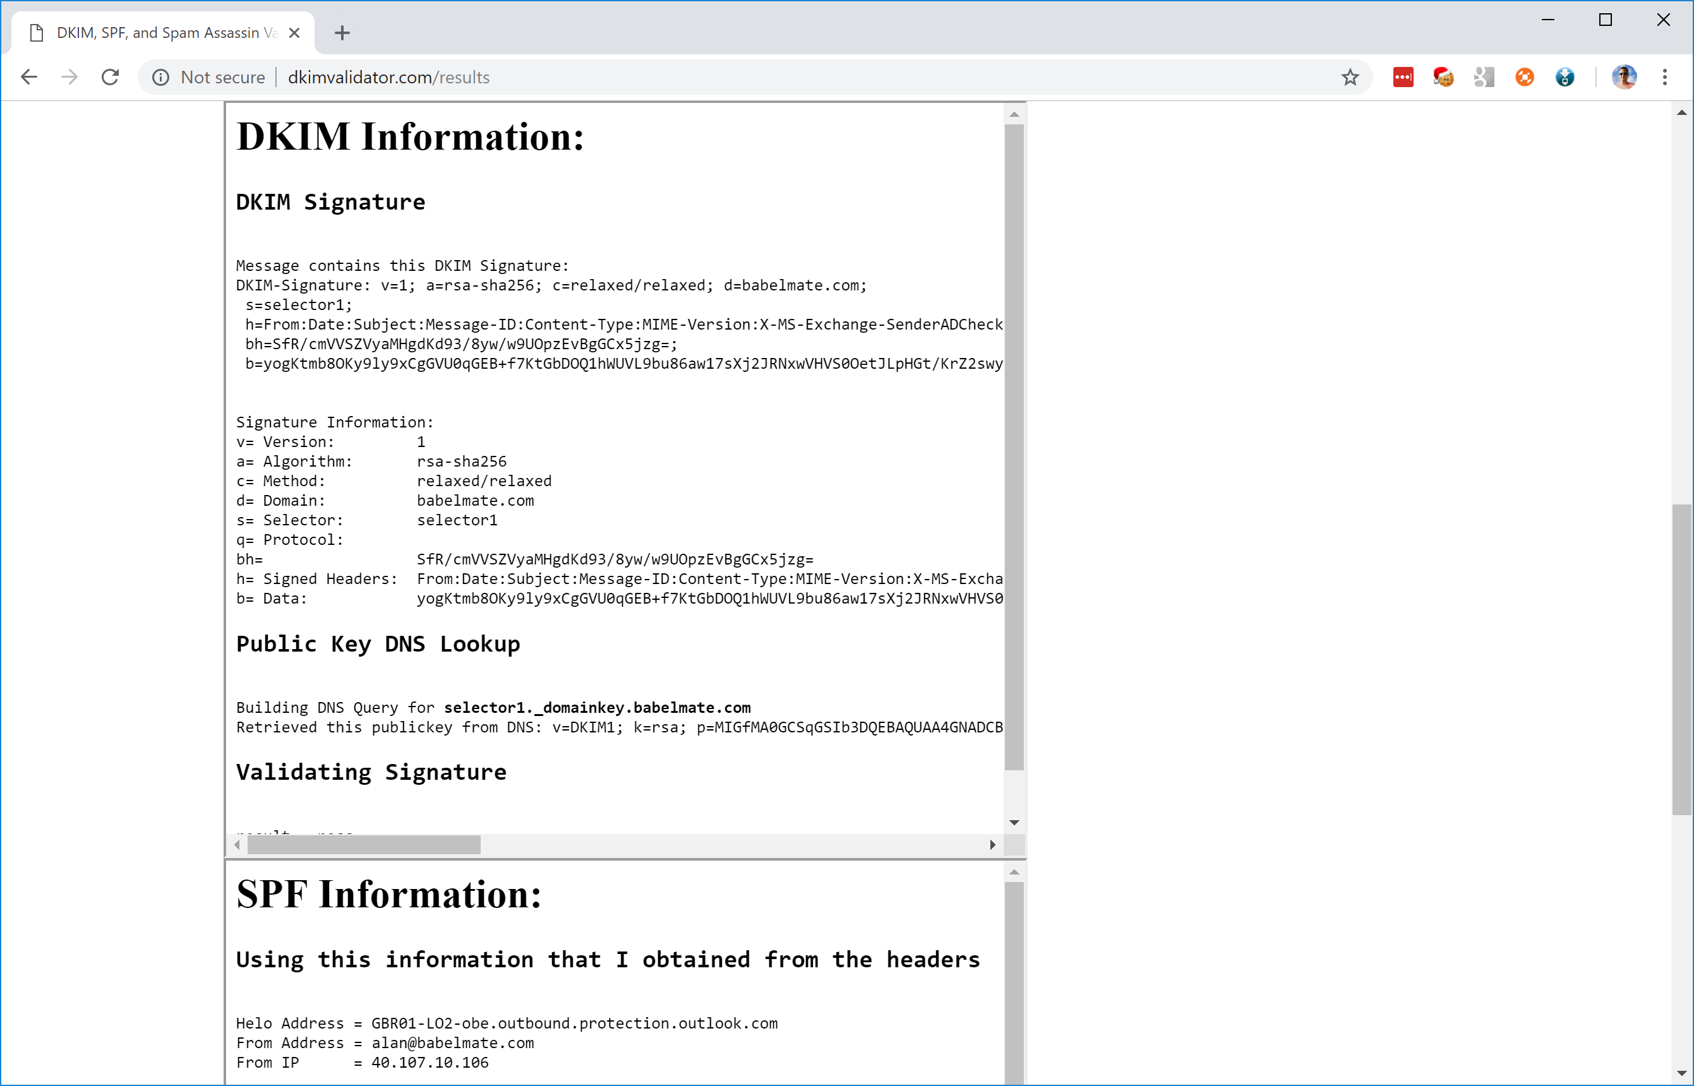
Task: Click the main page scroll-down arrow
Action: click(1682, 1074)
